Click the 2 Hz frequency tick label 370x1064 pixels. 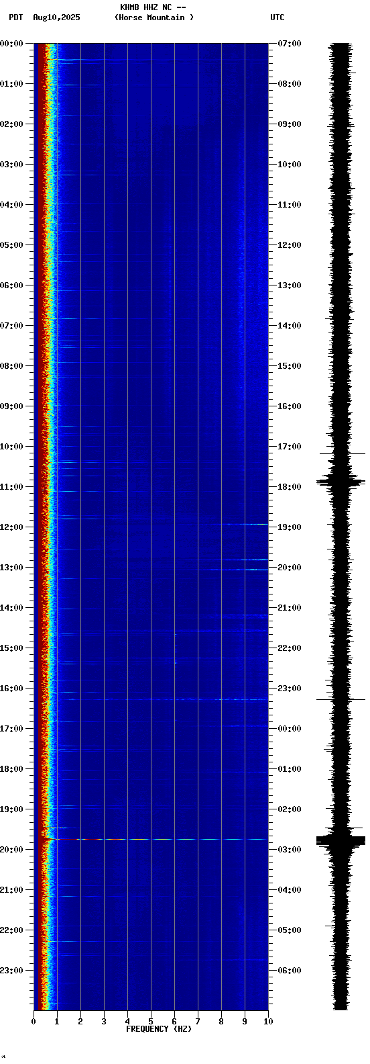[80, 1022]
